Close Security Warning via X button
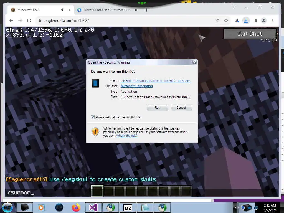Image resolution: width=284 pixels, height=213 pixels. [194, 62]
